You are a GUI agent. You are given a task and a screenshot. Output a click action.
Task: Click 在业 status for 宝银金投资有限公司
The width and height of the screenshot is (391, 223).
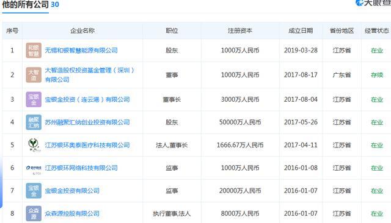377,191
